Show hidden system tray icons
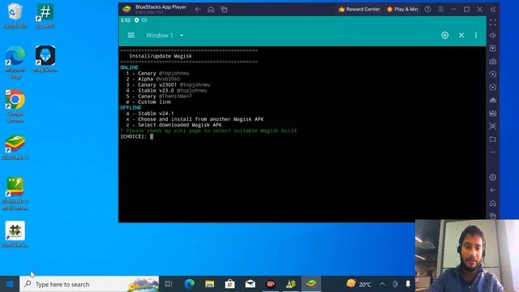519x292 pixels. pyautogui.click(x=382, y=284)
